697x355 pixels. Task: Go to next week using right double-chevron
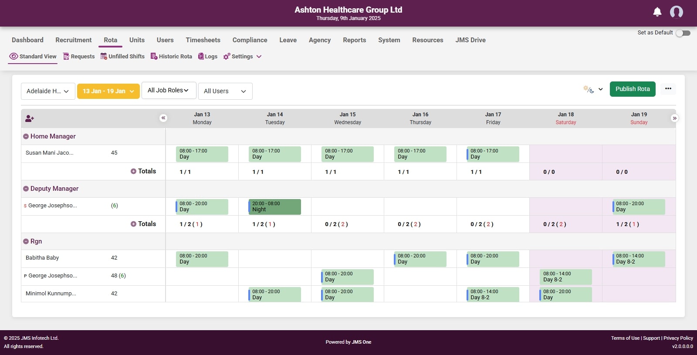tap(674, 118)
